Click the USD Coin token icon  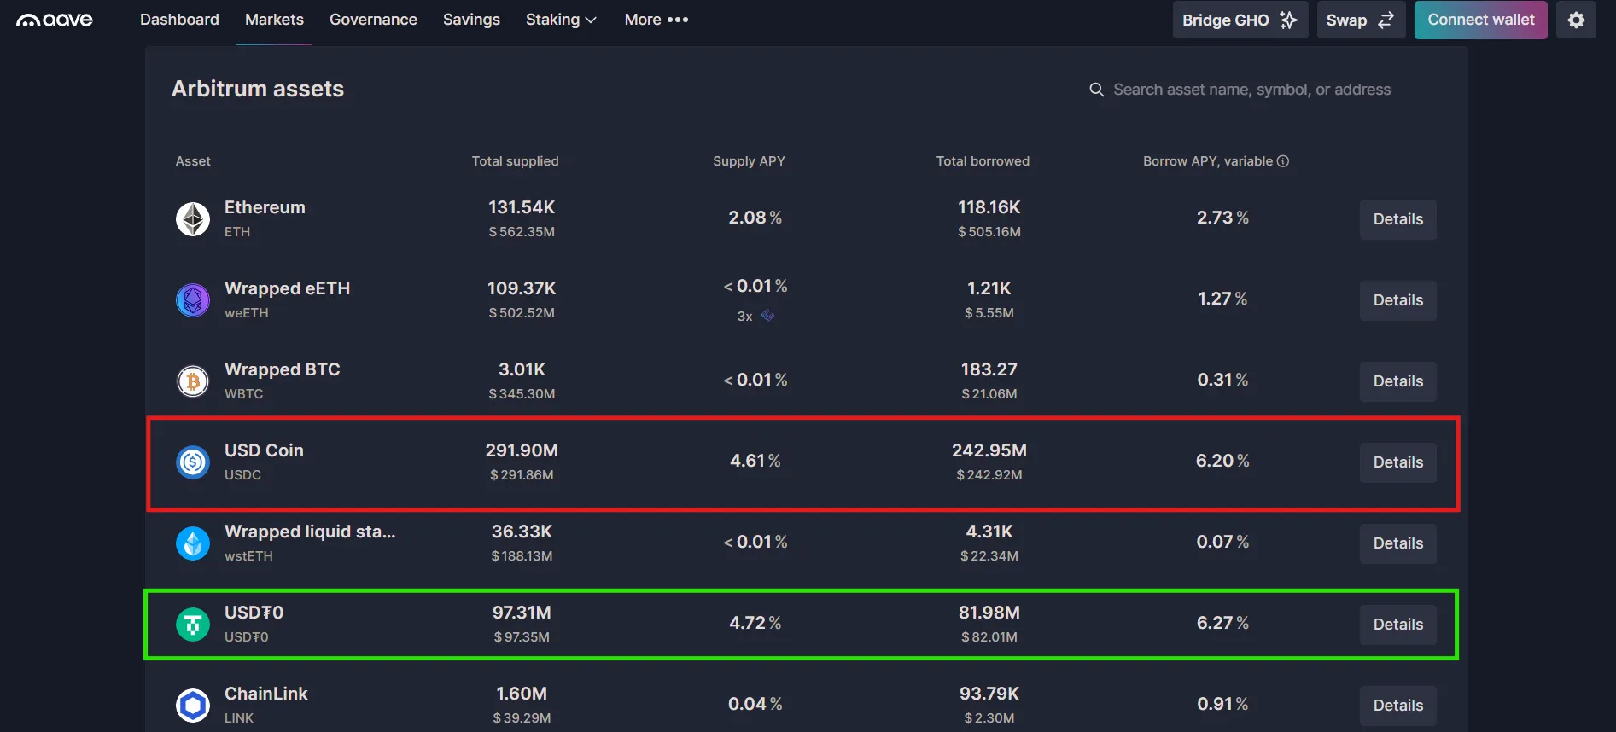193,462
